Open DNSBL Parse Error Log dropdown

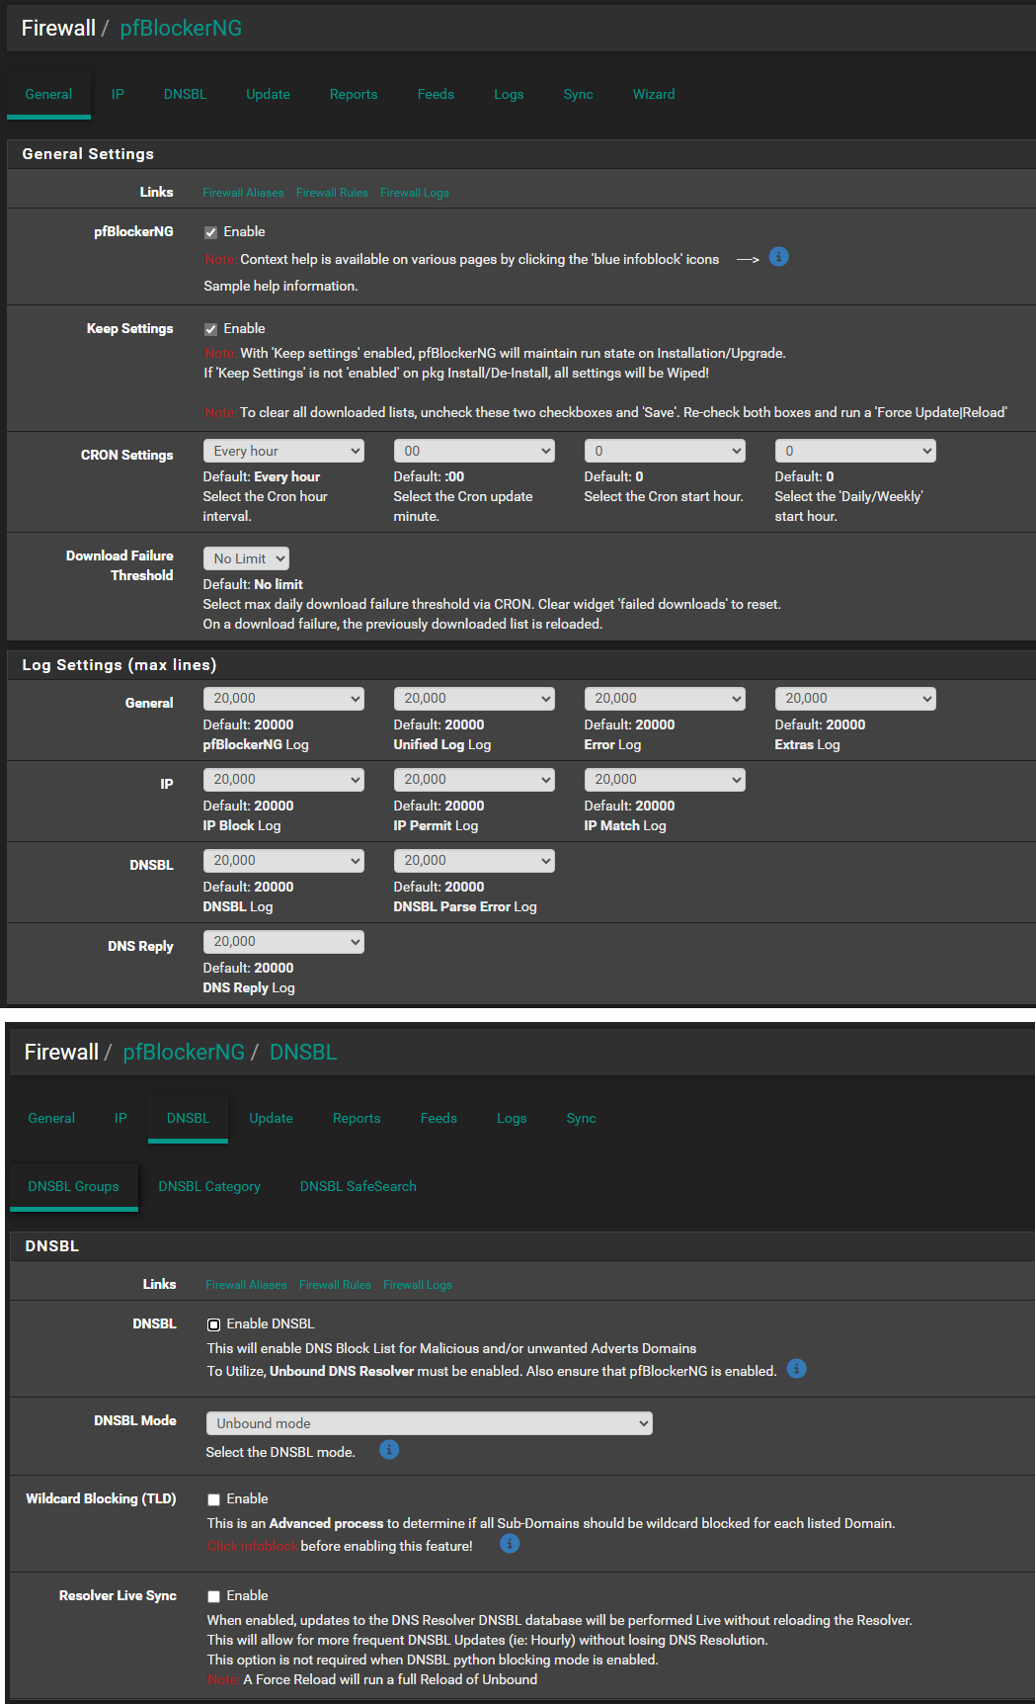click(x=474, y=861)
